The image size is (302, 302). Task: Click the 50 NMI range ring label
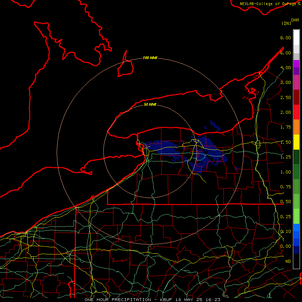pyautogui.click(x=150, y=104)
